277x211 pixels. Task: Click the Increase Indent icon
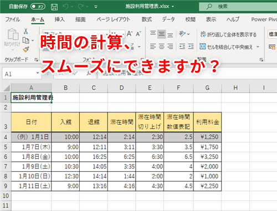coord(191,47)
